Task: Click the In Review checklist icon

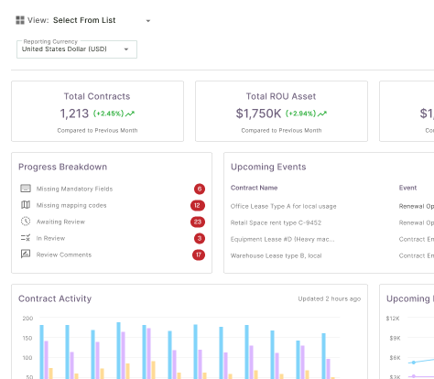Action: coord(26,238)
